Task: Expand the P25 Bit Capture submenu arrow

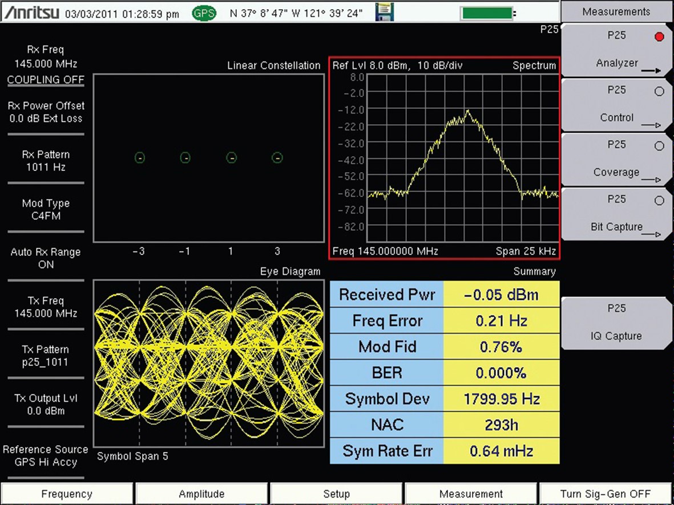Action: click(x=650, y=234)
